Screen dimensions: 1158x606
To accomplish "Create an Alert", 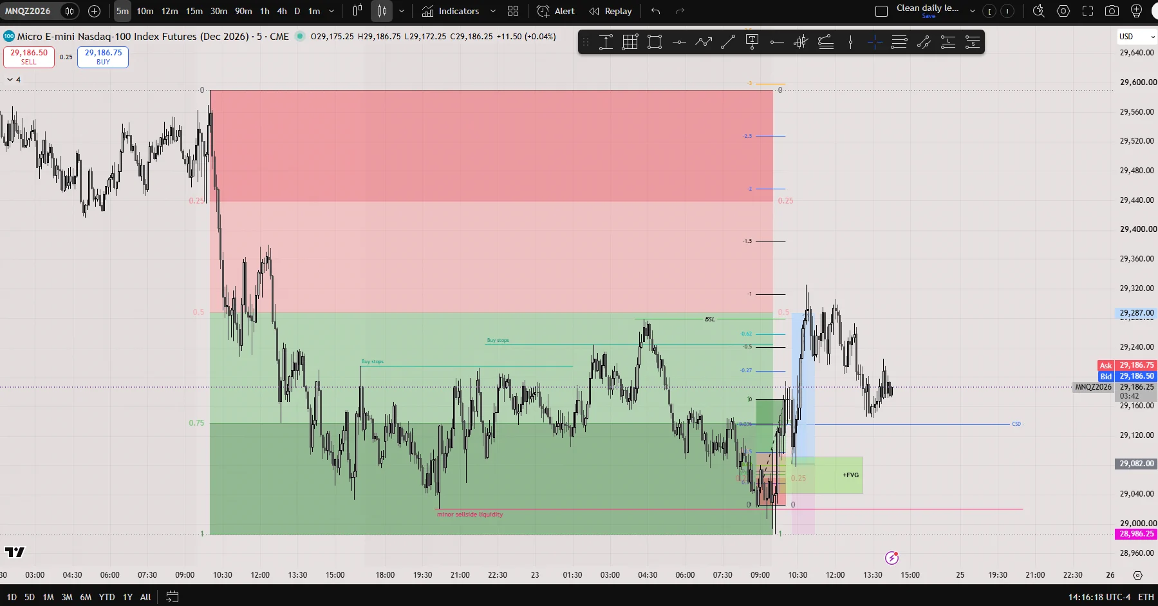I will click(556, 11).
